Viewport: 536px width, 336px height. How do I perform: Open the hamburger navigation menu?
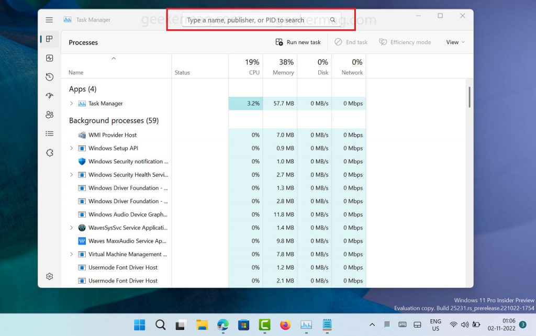49,20
